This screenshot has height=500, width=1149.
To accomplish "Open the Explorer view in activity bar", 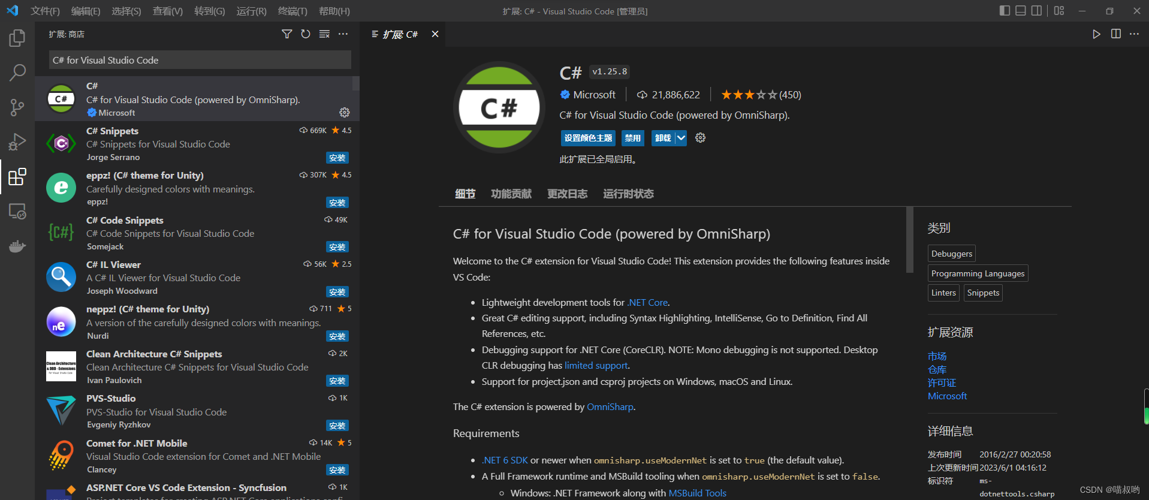I will pos(17,38).
